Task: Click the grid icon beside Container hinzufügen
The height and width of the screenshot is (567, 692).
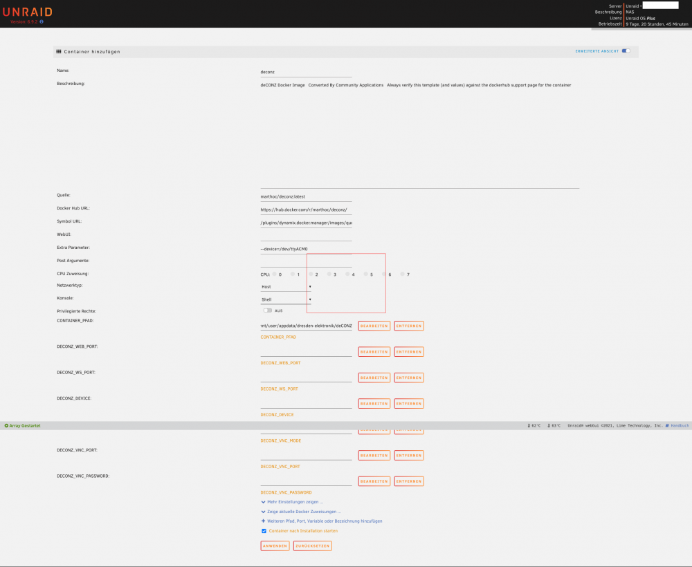Action: [x=59, y=52]
